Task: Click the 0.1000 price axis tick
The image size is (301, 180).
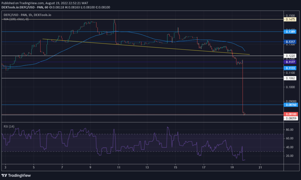Action: (290, 87)
